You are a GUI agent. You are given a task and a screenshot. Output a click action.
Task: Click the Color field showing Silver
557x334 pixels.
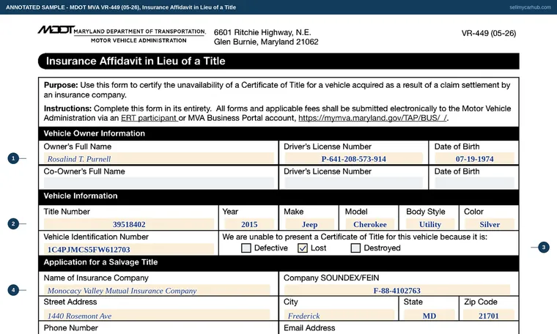490,224
